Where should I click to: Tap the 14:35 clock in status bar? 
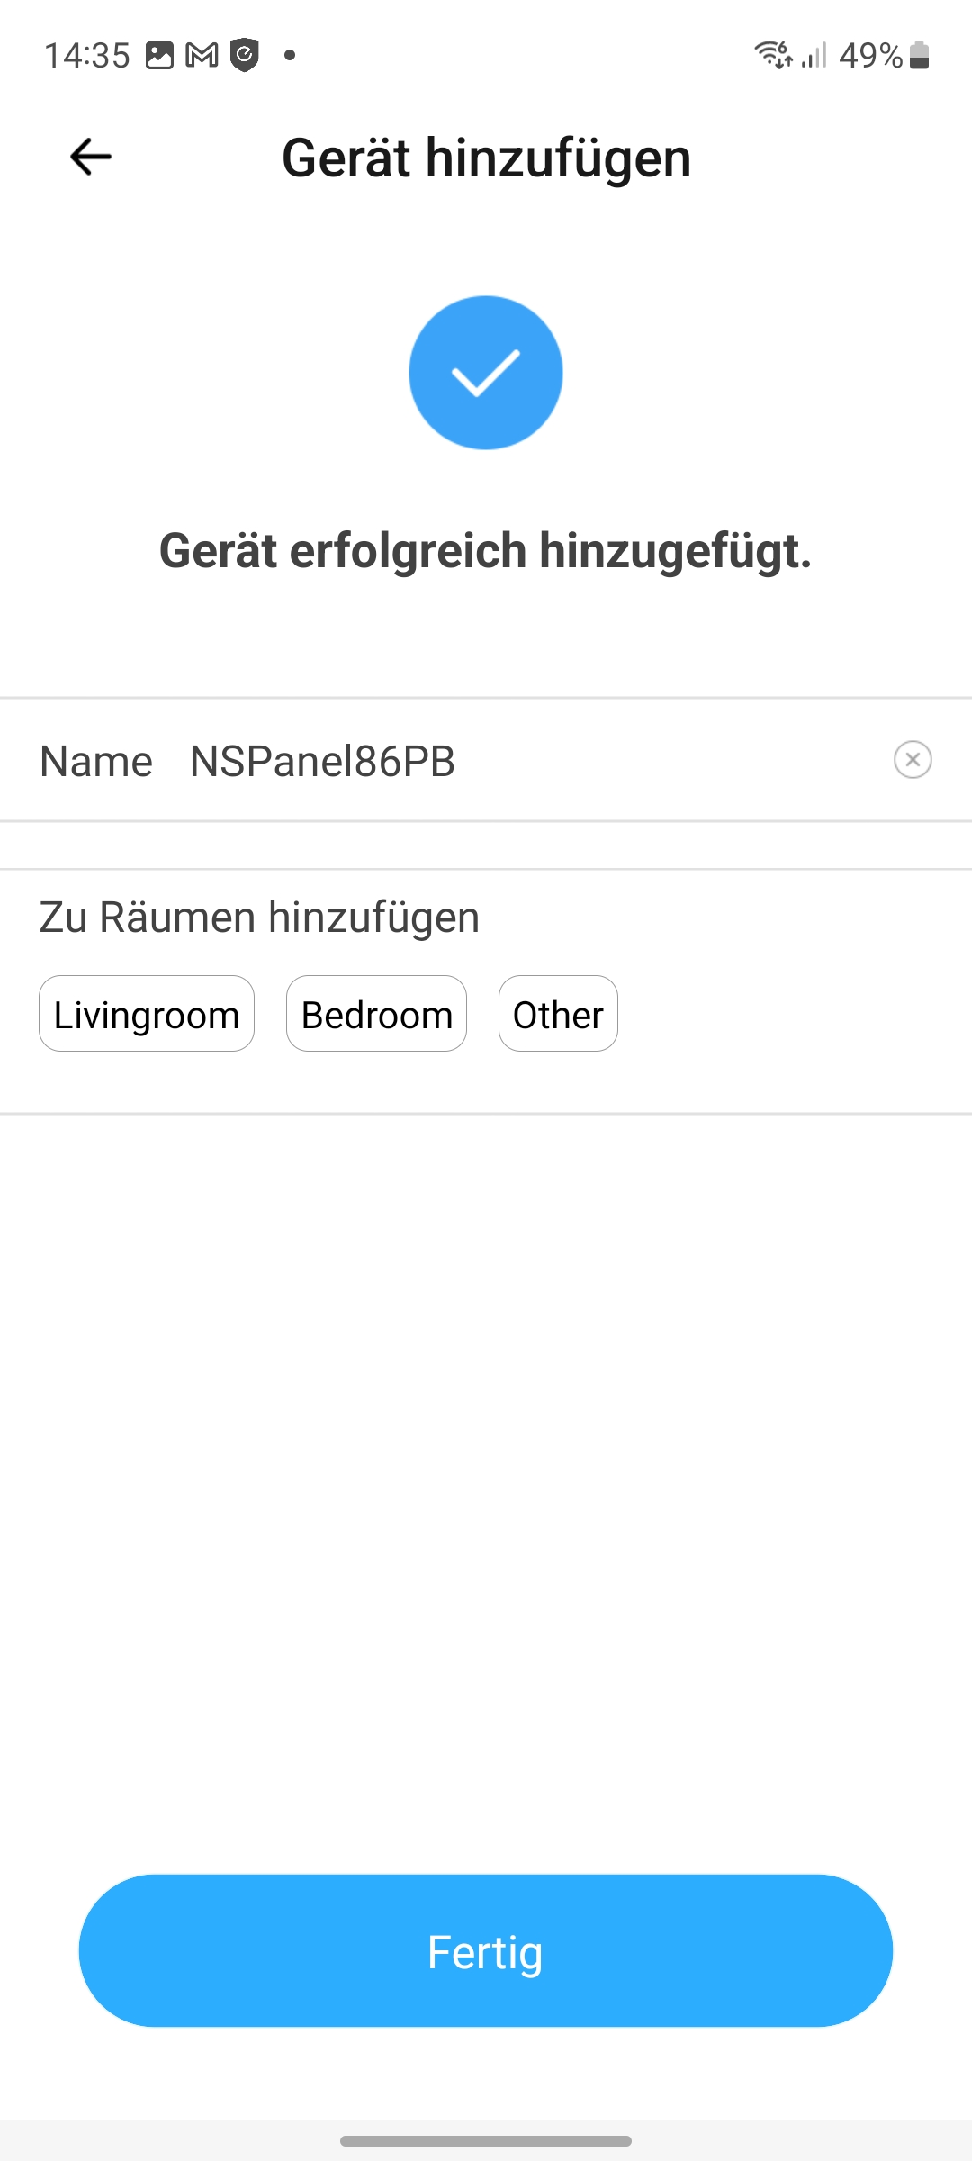[x=87, y=56]
